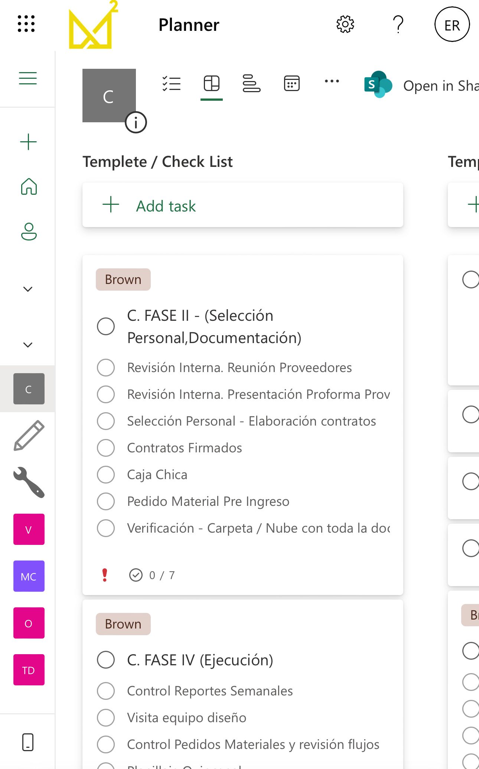Screen dimensions: 479x769
Task: Open the mobile app phone icon
Action: 28,742
